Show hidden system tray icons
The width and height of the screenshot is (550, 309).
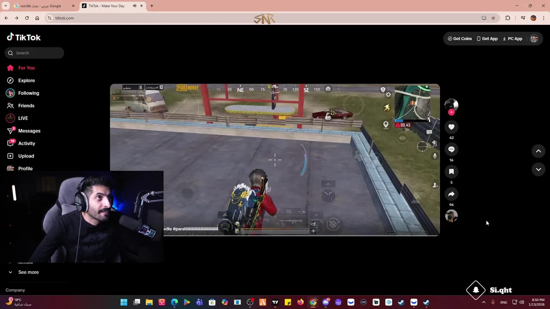coord(484,302)
